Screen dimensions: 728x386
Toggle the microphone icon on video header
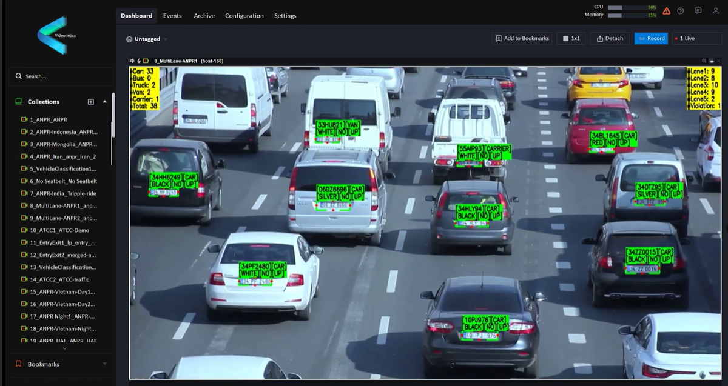click(x=139, y=61)
